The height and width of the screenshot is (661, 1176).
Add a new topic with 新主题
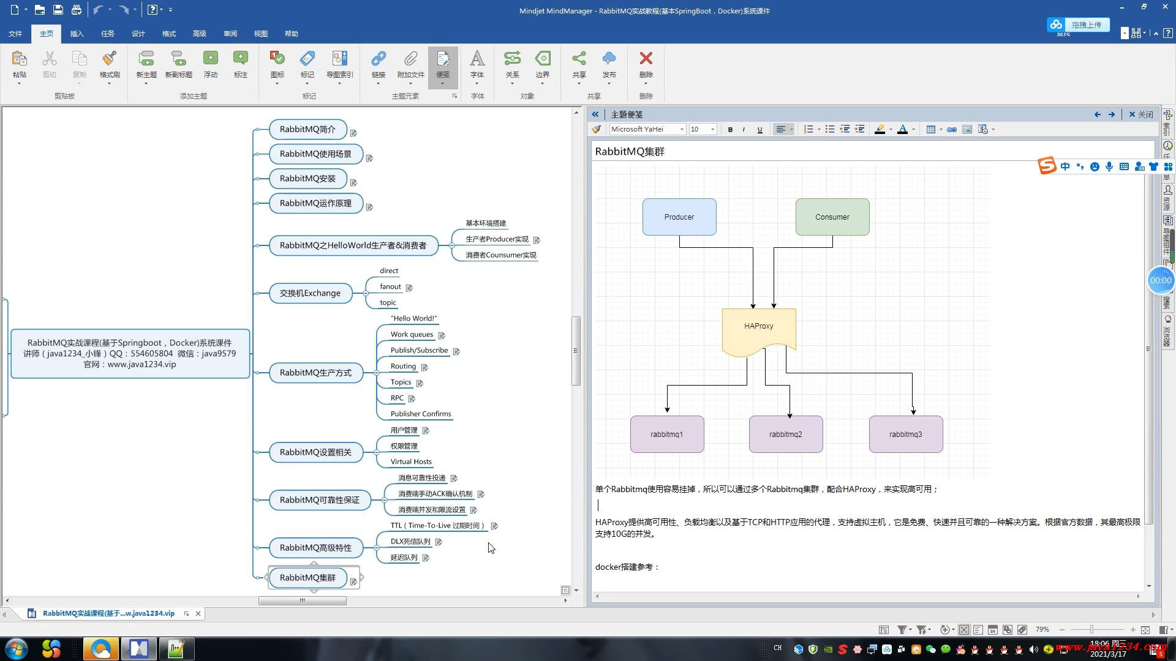(146, 59)
